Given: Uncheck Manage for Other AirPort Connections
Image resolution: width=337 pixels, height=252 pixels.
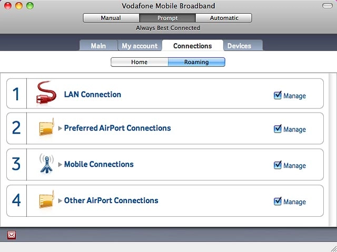Looking at the screenshot, I should (277, 201).
